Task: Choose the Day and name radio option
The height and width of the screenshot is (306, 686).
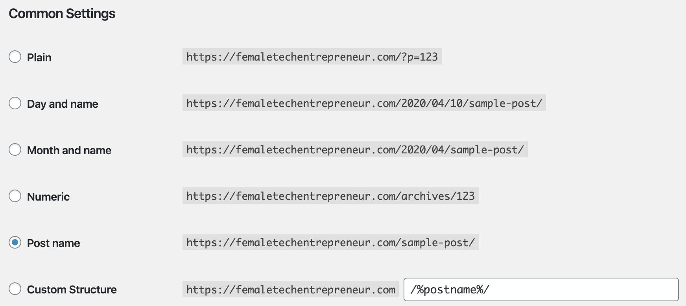Action: 15,103
